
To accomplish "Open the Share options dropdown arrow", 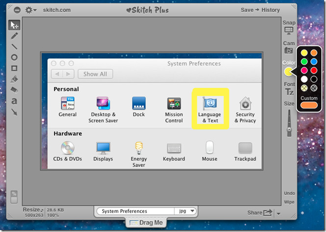I will (x=278, y=213).
